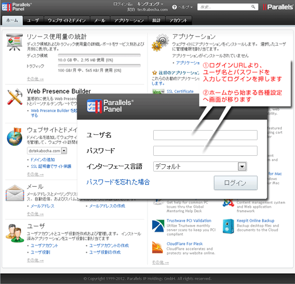Click the ユーザ名 input field
The image size is (295, 284).
(205, 135)
